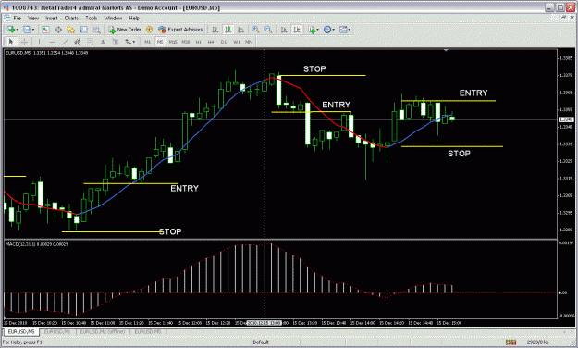The height and width of the screenshot is (348, 578).
Task: Launch the MetaEditor
Action: (x=149, y=30)
